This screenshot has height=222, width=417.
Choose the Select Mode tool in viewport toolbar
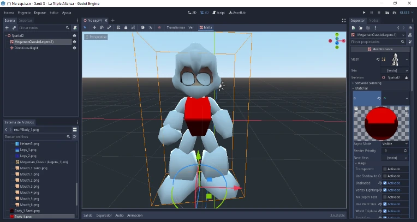[85, 27]
